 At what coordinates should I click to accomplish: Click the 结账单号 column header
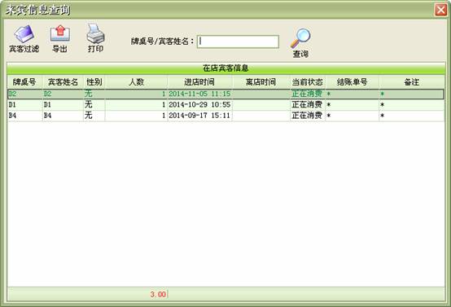(x=352, y=82)
